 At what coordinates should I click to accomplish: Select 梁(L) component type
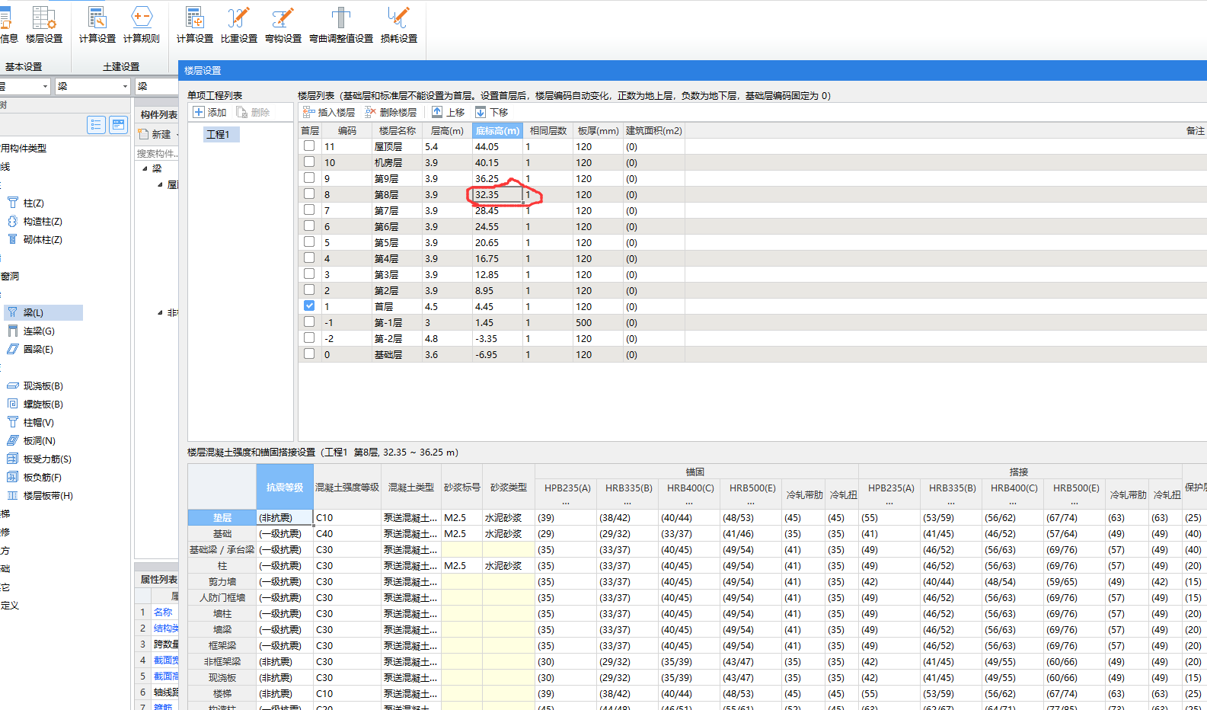[43, 312]
